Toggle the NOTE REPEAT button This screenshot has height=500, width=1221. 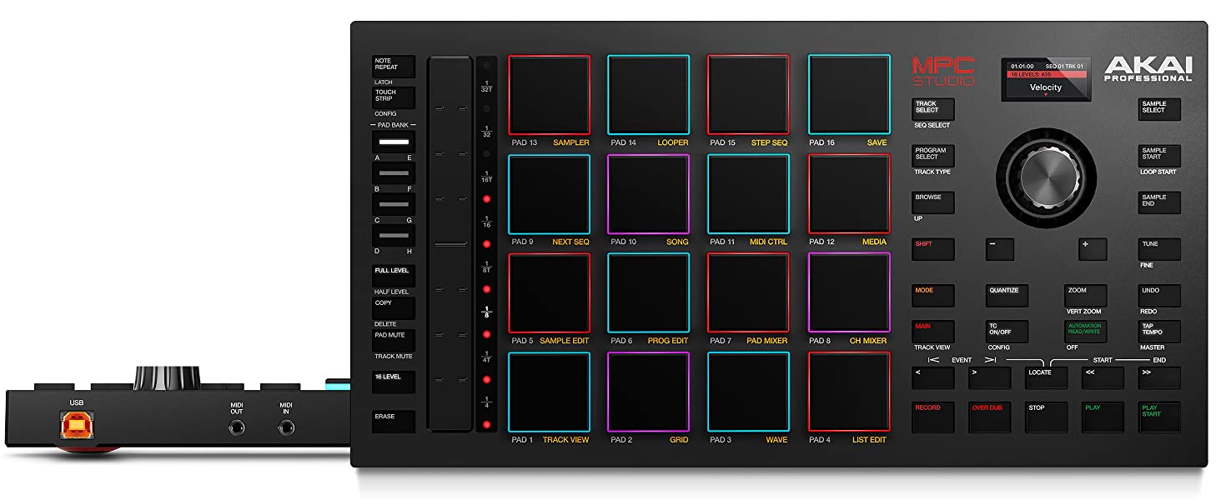point(393,67)
